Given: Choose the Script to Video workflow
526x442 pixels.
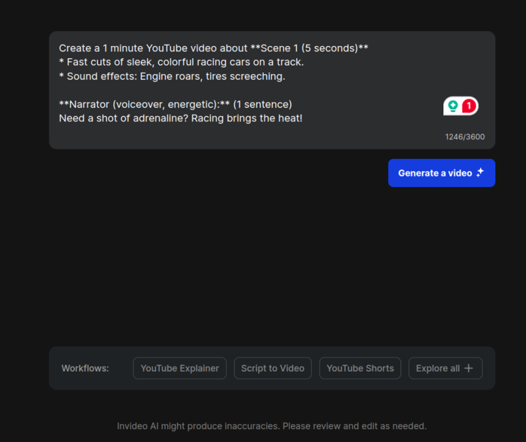Looking at the screenshot, I should (273, 368).
